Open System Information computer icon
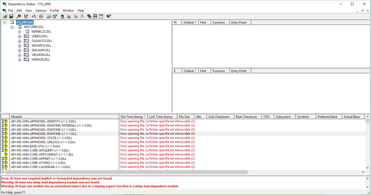Screen dimensions: 371x195 [62, 16]
